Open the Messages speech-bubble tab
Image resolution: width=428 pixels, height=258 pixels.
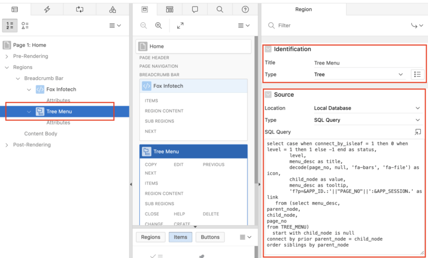(x=195, y=9)
